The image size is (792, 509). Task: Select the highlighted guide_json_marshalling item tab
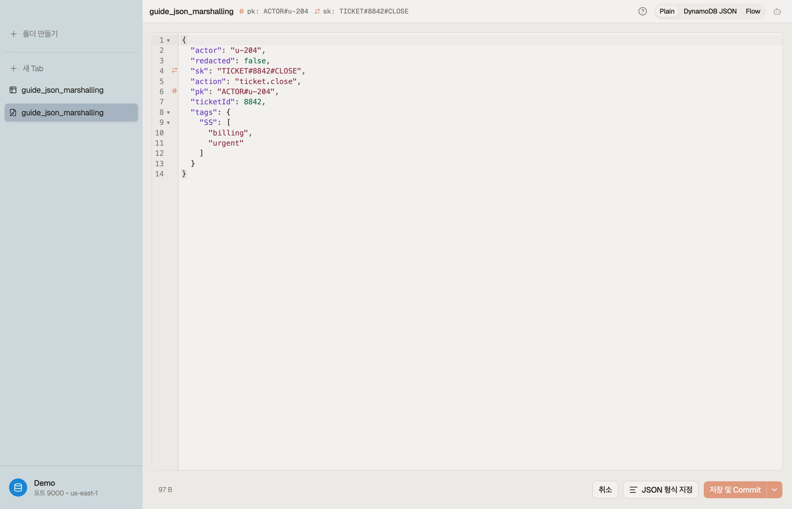point(71,113)
